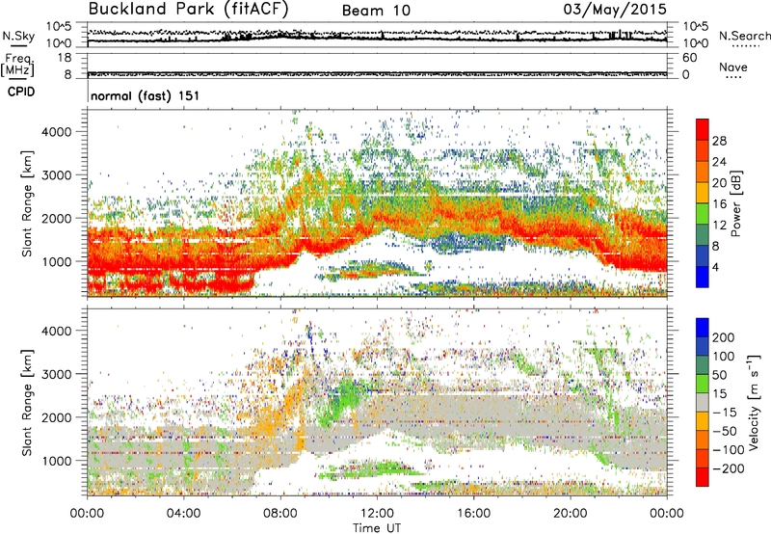
Task: Click the blue bottom of the power colorbar
Action: tap(703, 277)
